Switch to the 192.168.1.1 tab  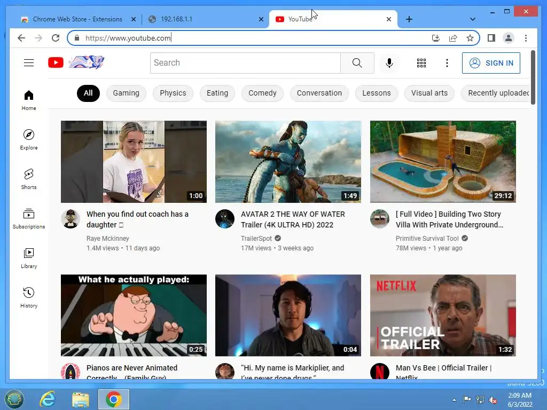click(206, 19)
